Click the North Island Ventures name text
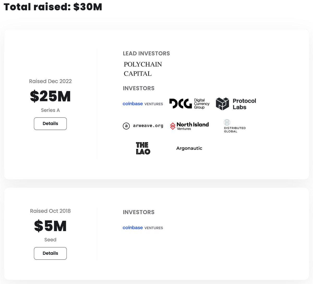This screenshot has width=313, height=284. click(x=193, y=126)
